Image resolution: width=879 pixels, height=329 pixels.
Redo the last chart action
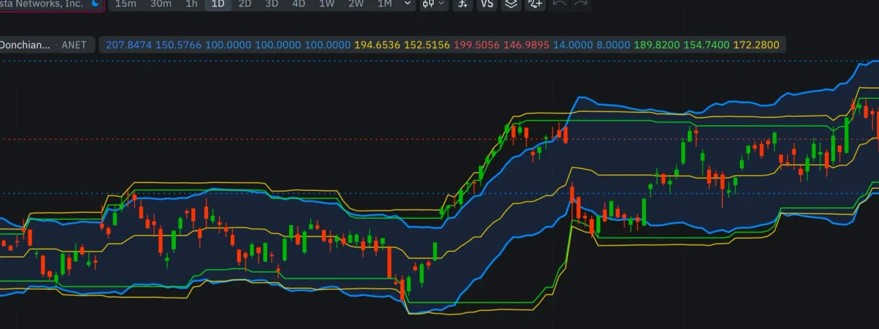coord(580,3)
